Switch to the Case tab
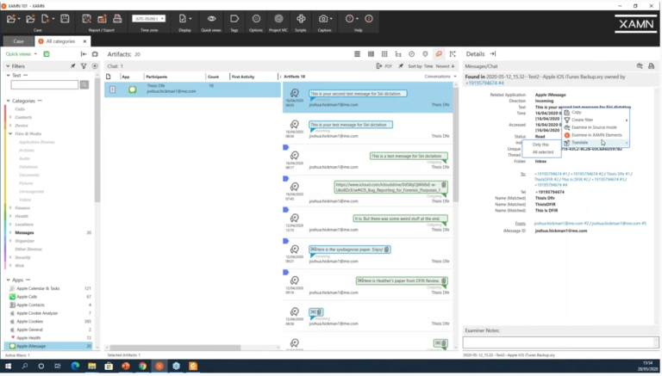The height and width of the screenshot is (376, 662). point(19,41)
